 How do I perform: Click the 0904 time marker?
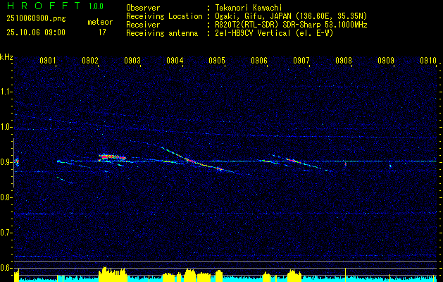pos(175,60)
